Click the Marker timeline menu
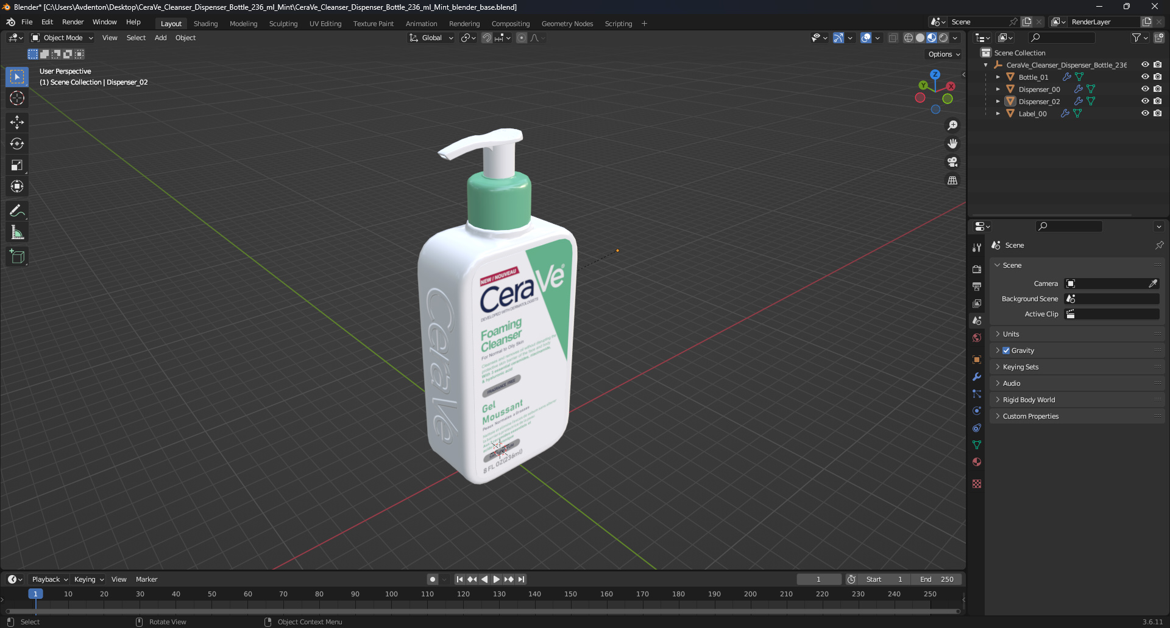This screenshot has width=1170, height=628. point(146,579)
